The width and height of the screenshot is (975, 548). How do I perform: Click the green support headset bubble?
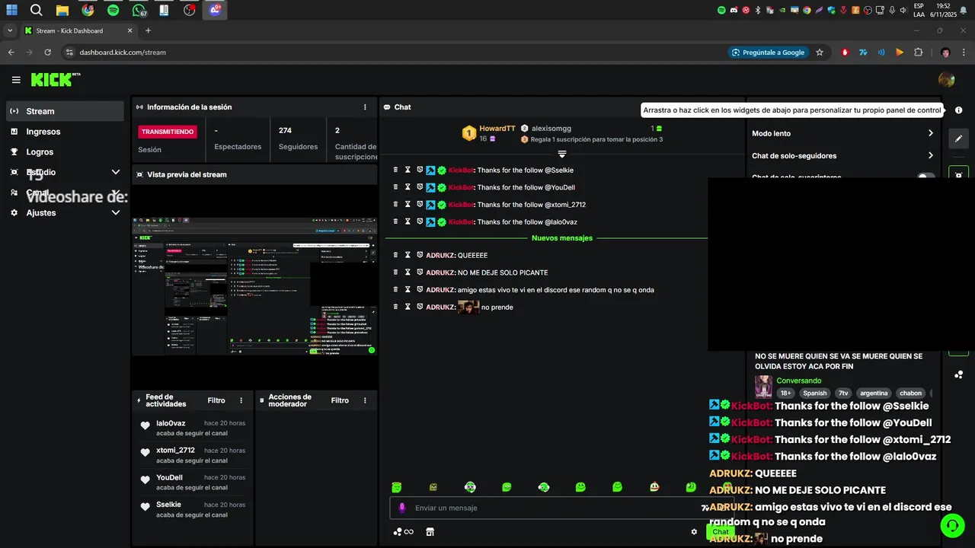[x=951, y=525]
